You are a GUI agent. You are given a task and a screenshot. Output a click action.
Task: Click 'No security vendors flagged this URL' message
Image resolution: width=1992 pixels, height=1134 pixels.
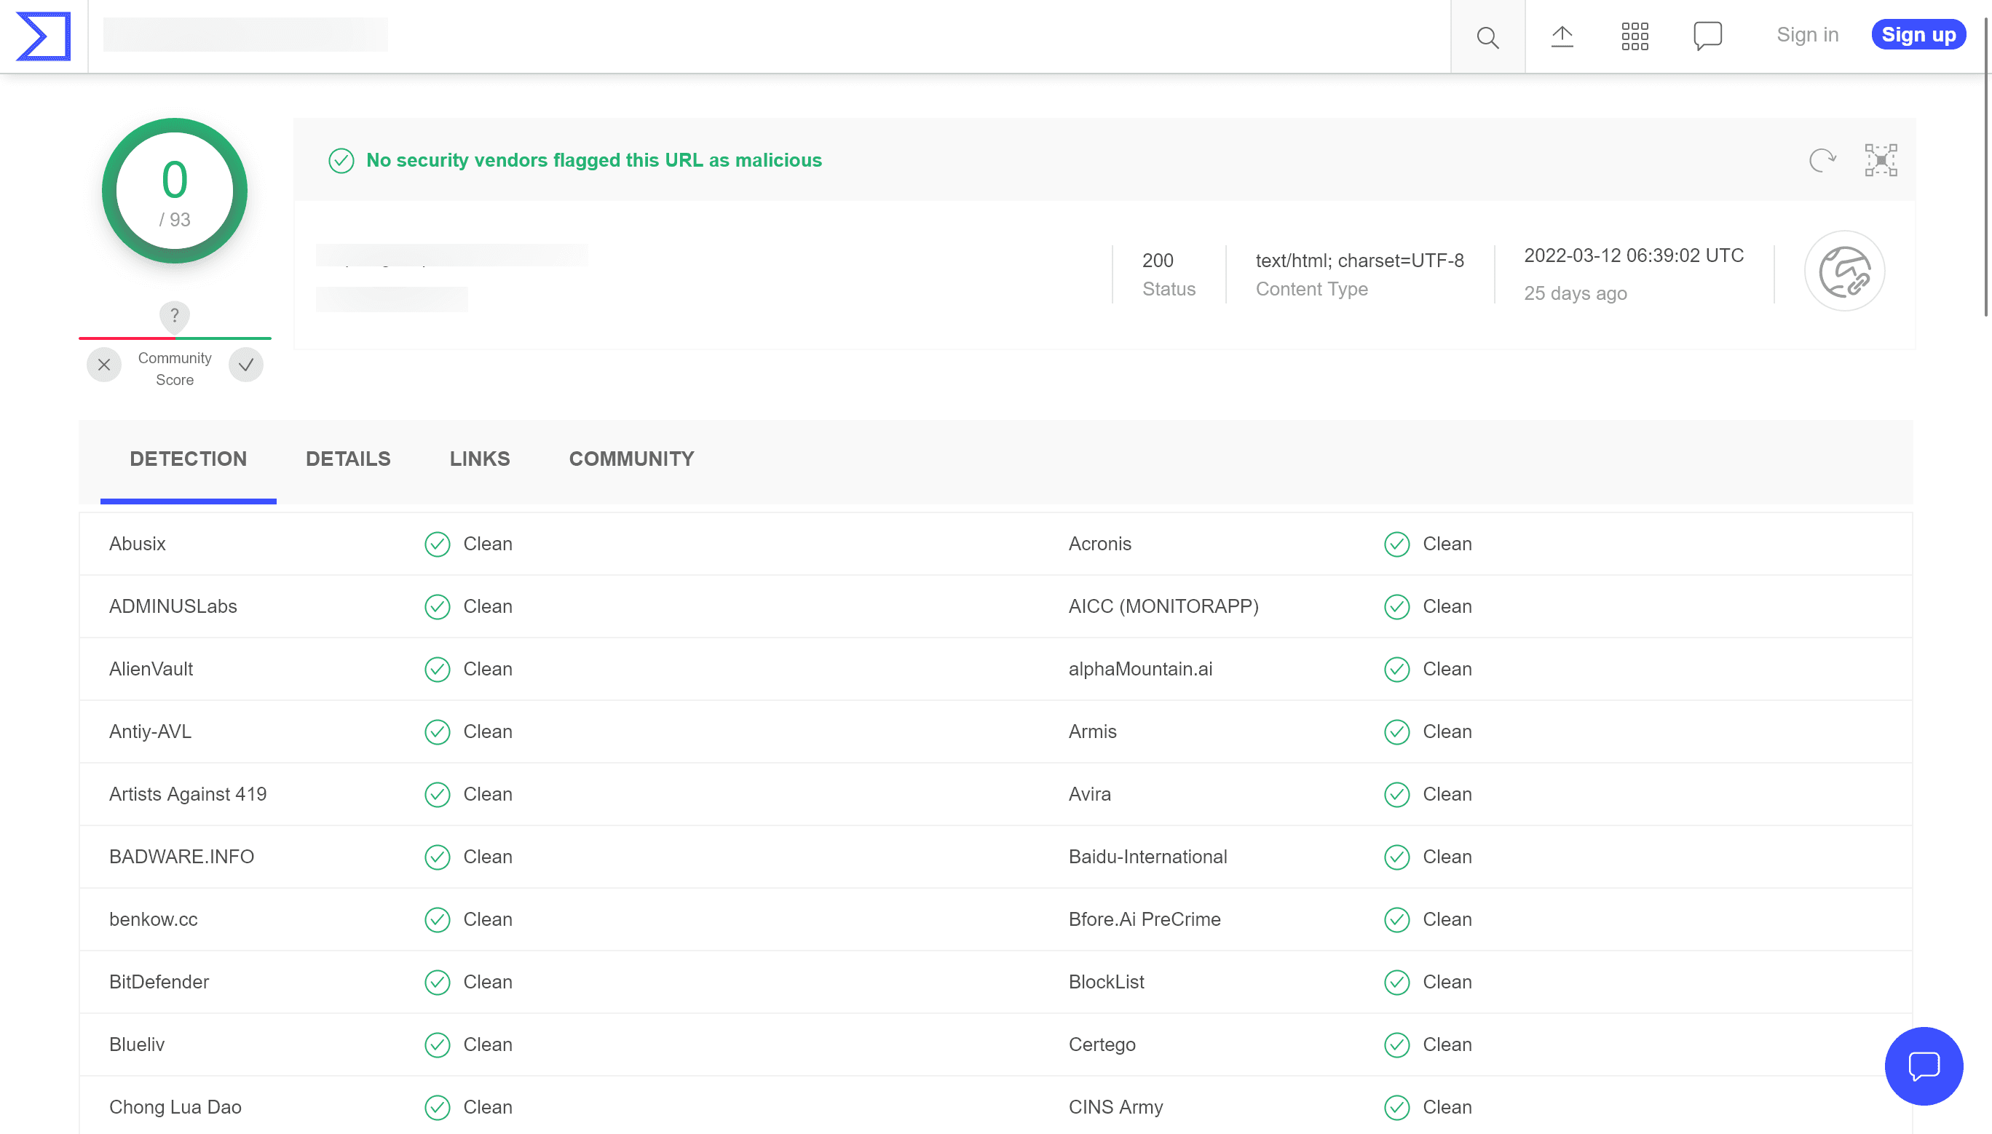pyautogui.click(x=593, y=160)
